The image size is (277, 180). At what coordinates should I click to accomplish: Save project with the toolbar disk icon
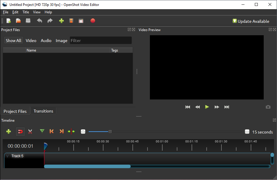[28, 21]
